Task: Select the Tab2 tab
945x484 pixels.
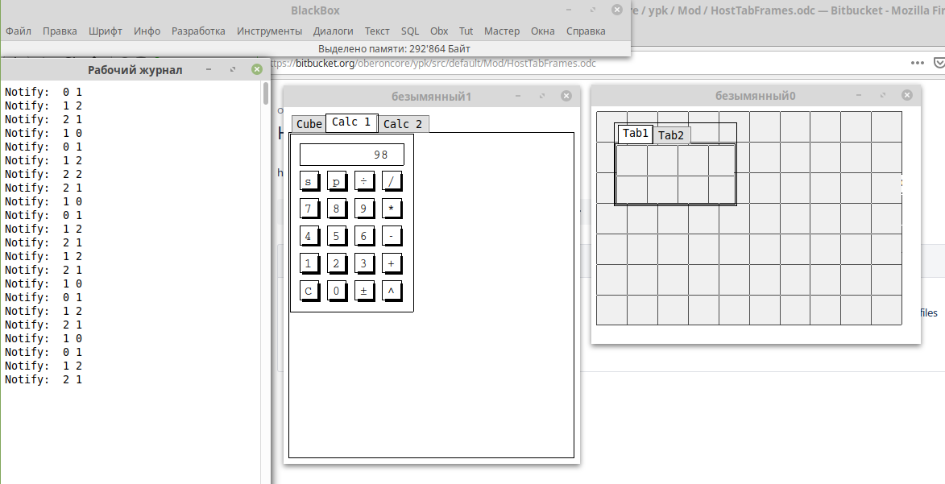Action: [x=670, y=135]
